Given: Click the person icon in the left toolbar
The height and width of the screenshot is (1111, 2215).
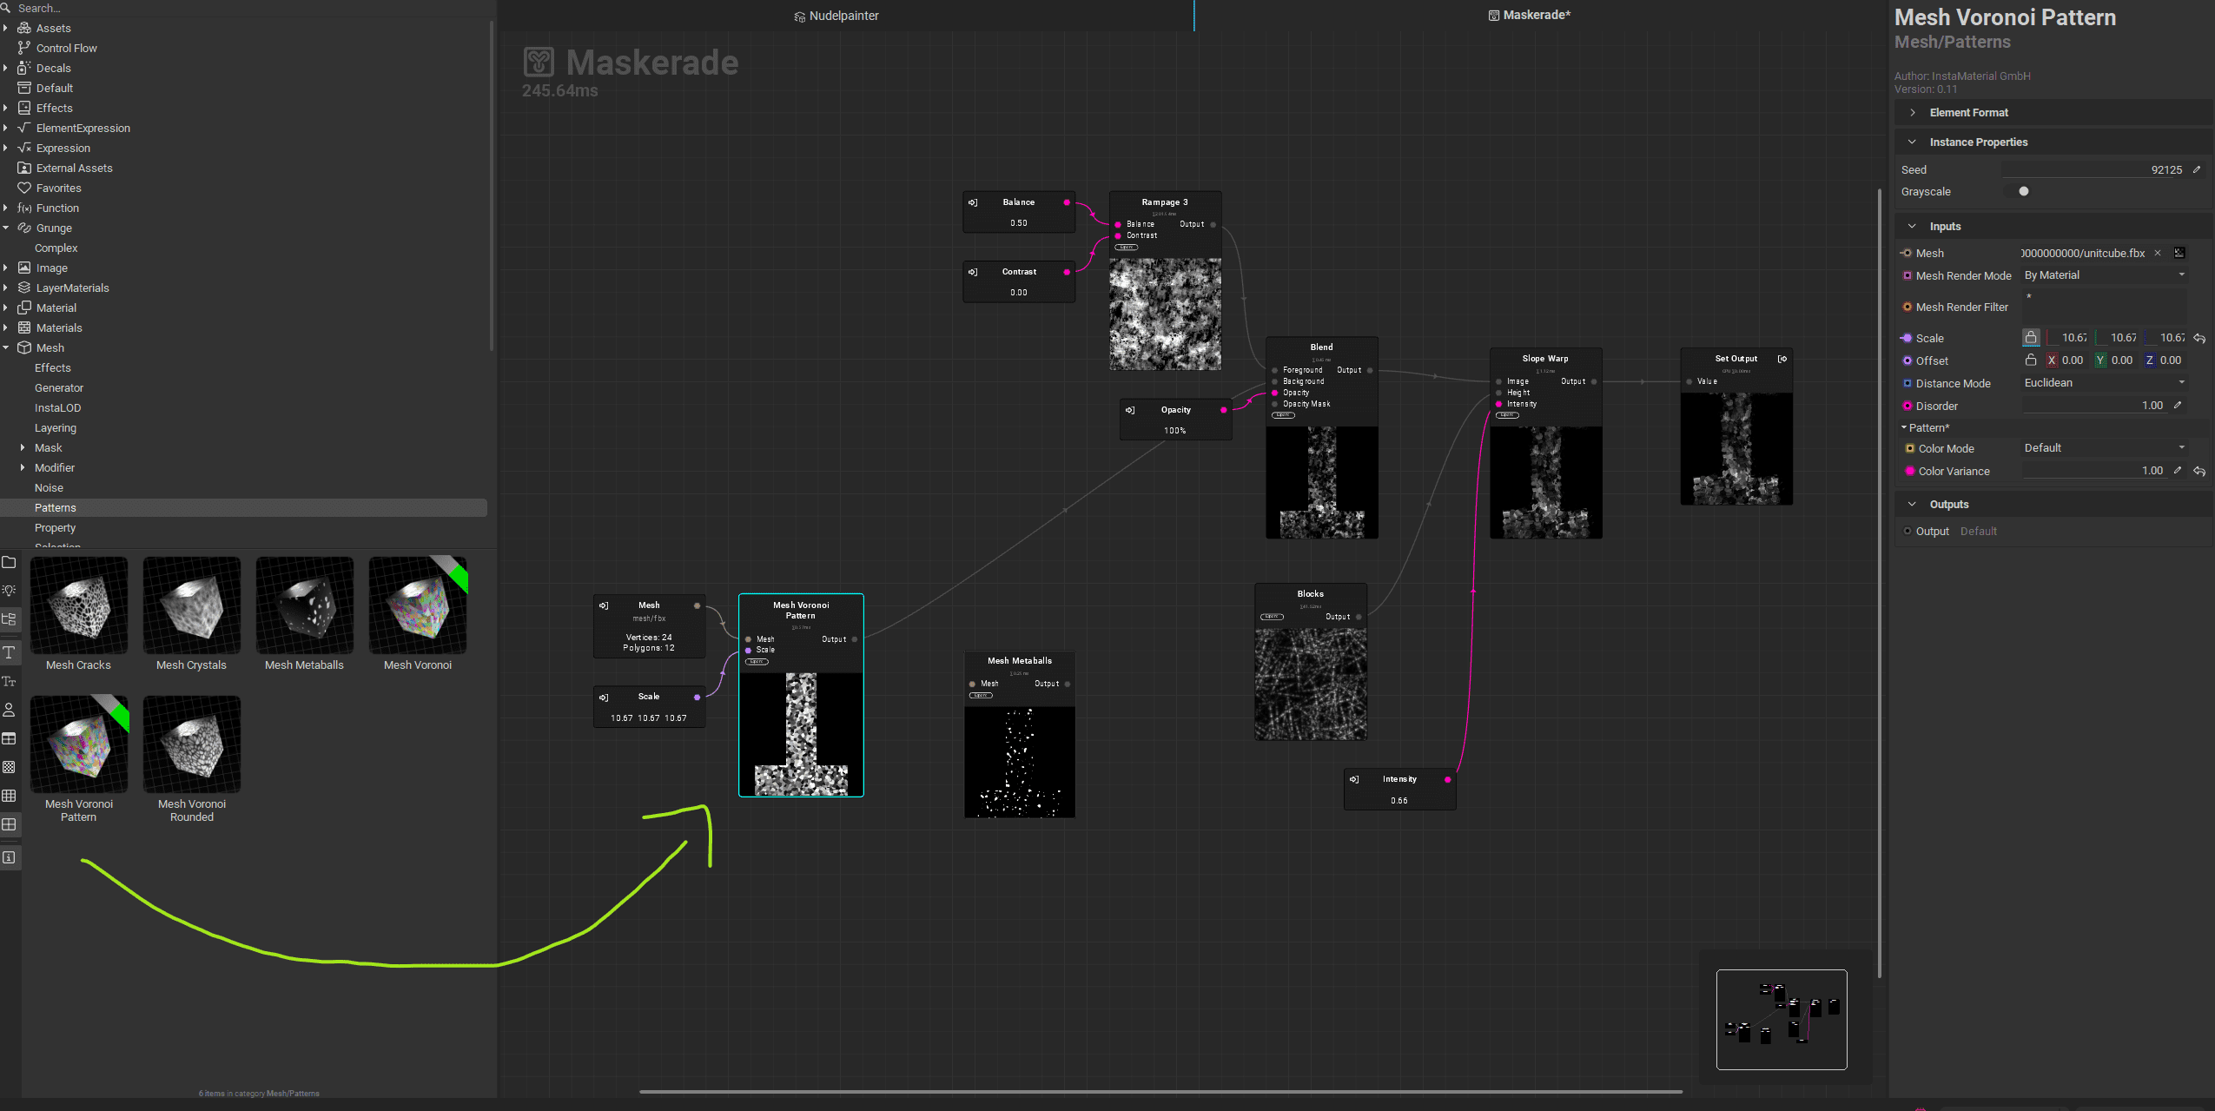Looking at the screenshot, I should 10,710.
